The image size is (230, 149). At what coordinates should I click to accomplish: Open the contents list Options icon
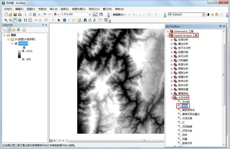pyautogui.click(x=24, y=30)
